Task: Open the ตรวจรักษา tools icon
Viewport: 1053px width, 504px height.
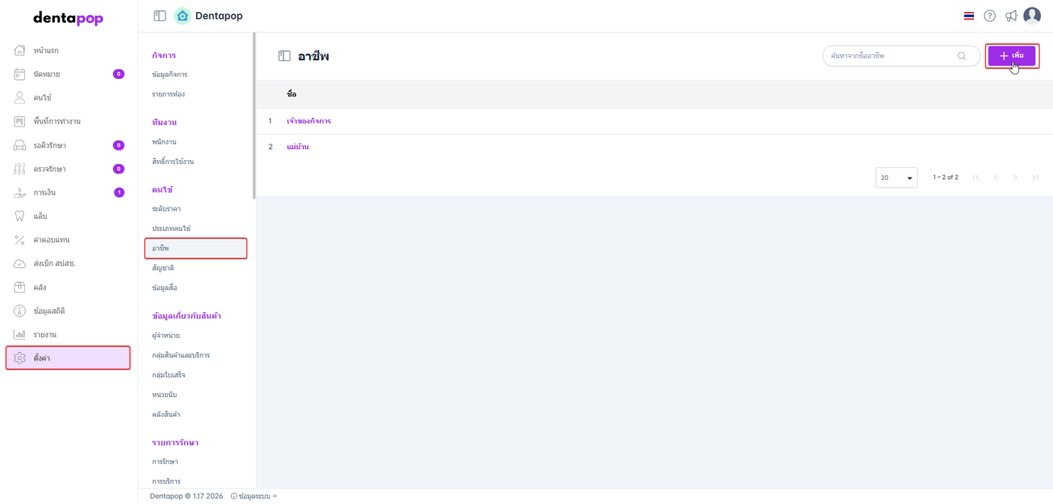Action: (20, 169)
